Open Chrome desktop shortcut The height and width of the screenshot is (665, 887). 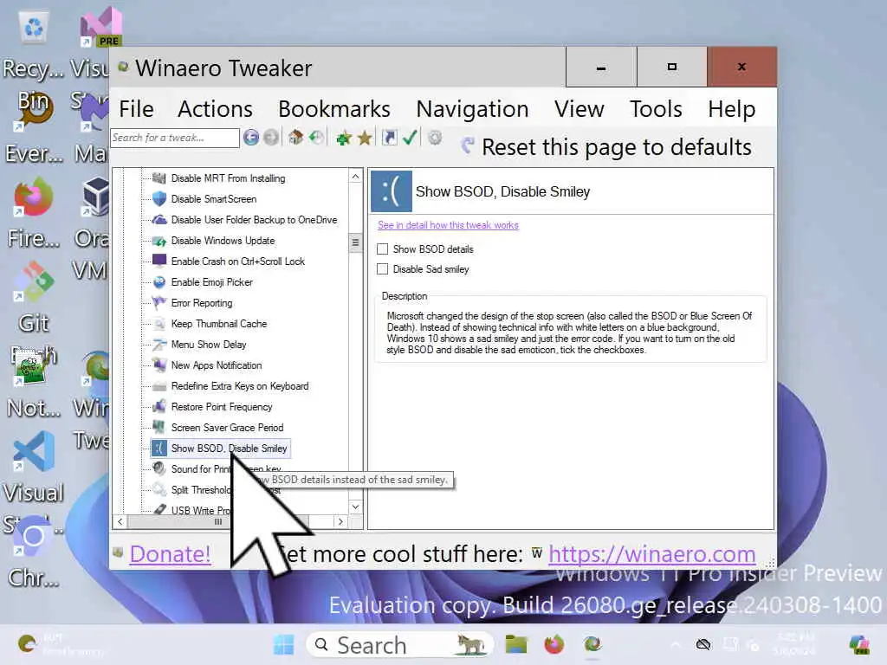coord(34,536)
